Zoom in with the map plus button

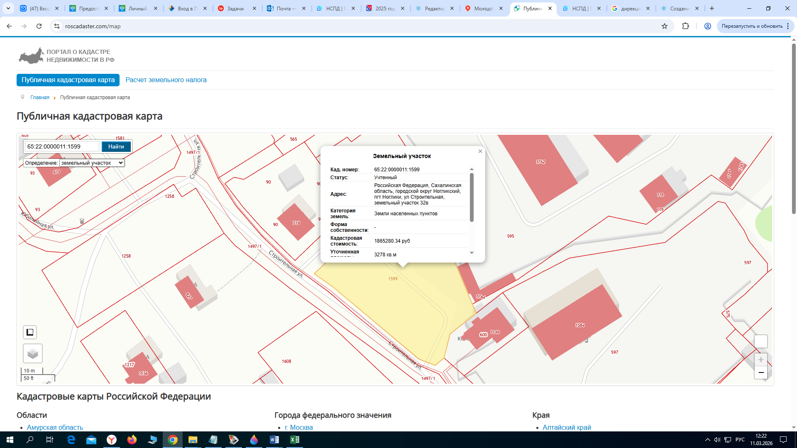(x=760, y=360)
